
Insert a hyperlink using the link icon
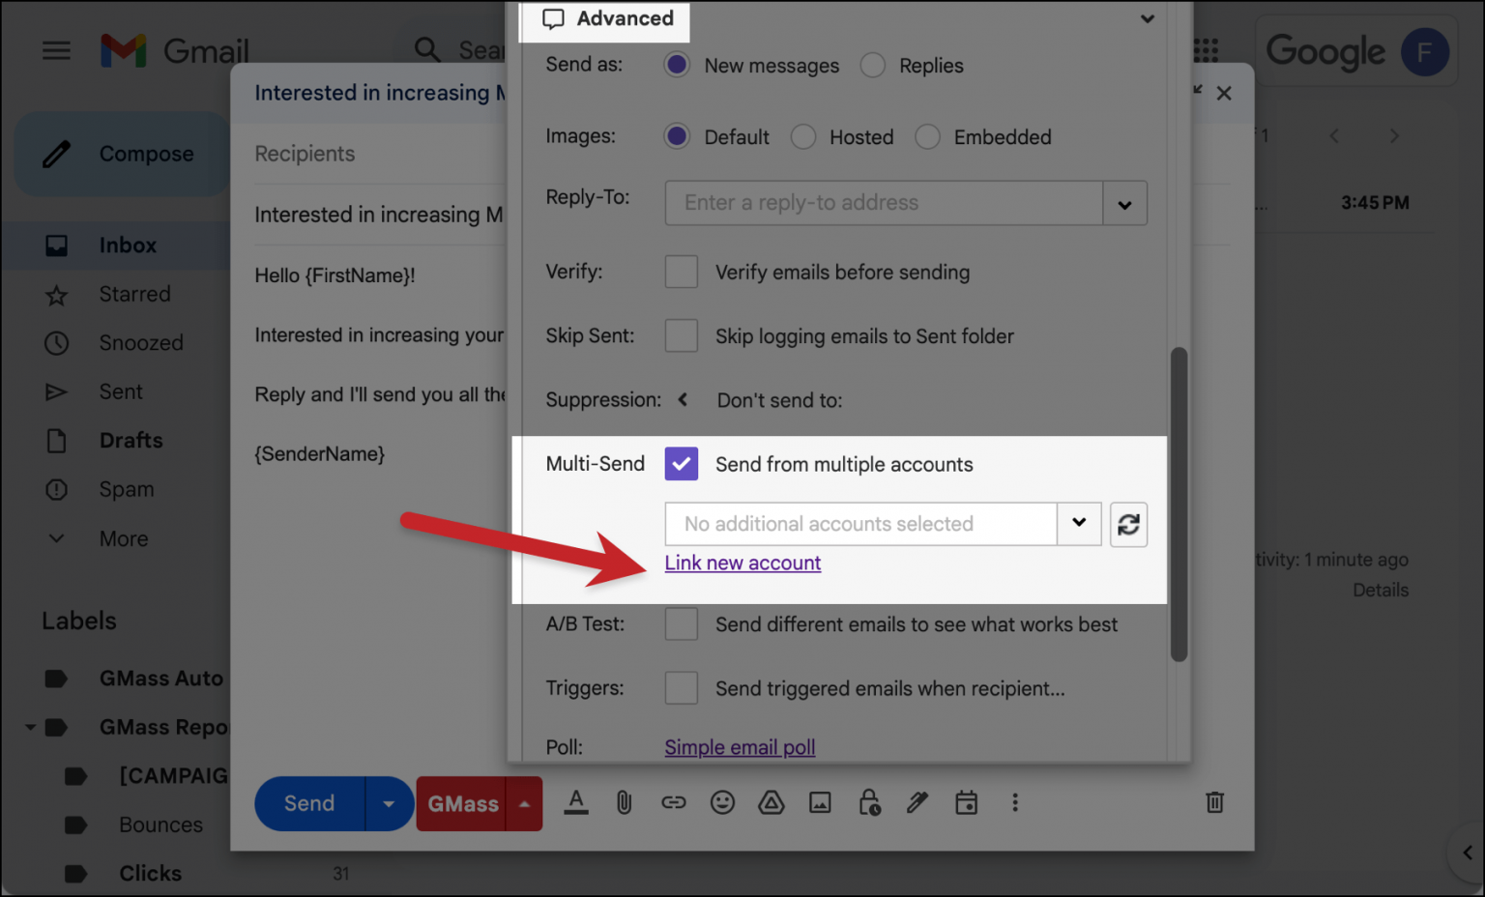coord(674,802)
